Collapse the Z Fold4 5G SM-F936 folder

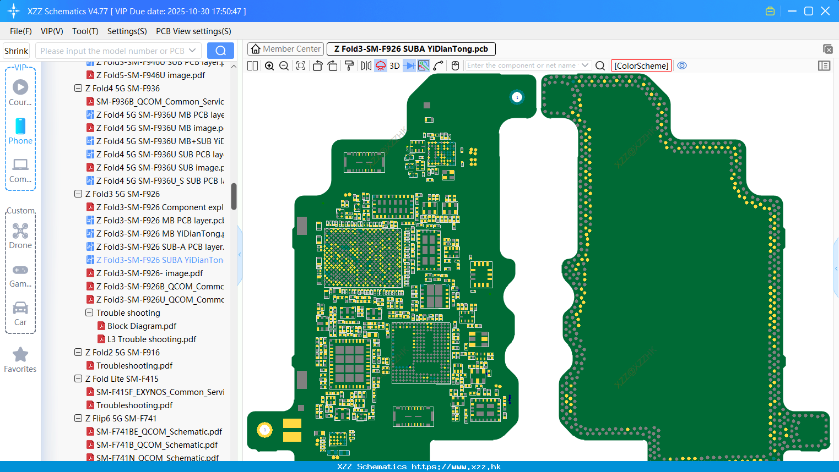tap(78, 88)
